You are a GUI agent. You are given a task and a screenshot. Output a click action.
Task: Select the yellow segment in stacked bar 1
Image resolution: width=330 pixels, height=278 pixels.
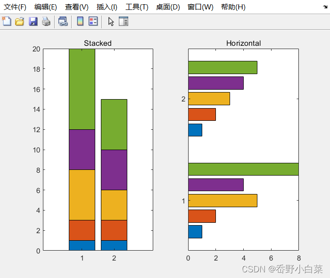[82, 195]
